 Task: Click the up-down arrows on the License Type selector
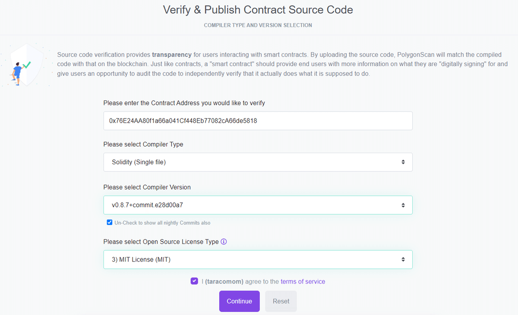pyautogui.click(x=403, y=259)
